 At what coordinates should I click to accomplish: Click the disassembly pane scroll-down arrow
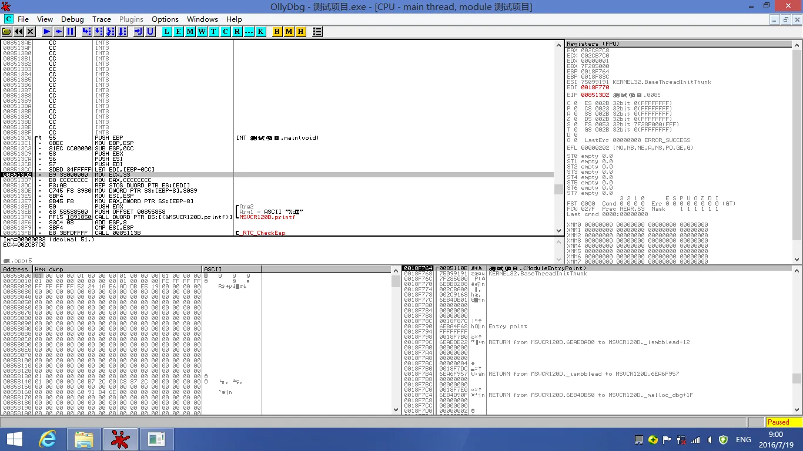click(558, 233)
